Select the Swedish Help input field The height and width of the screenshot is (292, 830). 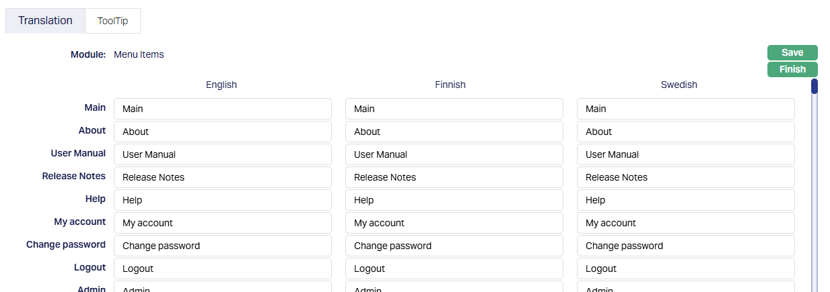tap(685, 200)
